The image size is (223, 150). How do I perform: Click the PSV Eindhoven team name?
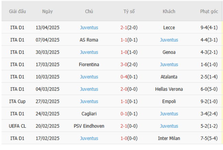point(89,126)
